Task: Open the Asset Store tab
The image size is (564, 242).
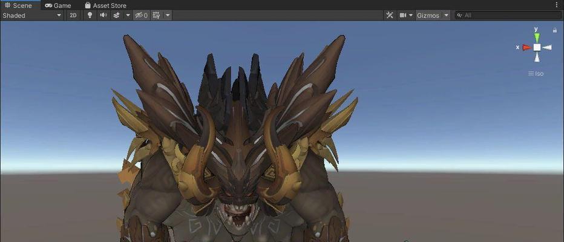Action: point(105,5)
